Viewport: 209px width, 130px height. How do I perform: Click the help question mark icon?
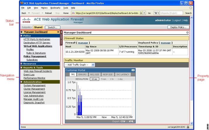(187, 33)
